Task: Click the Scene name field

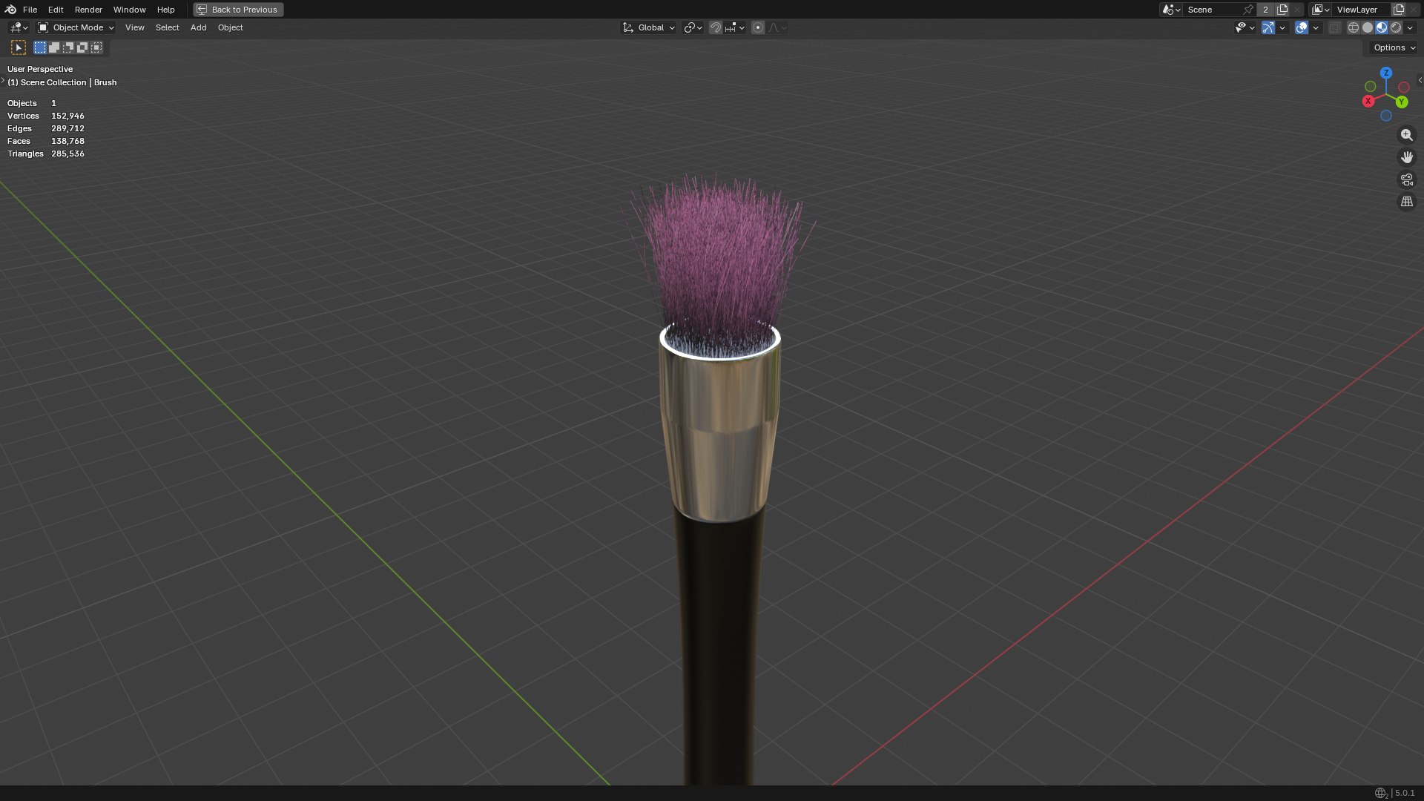Action: [1213, 10]
